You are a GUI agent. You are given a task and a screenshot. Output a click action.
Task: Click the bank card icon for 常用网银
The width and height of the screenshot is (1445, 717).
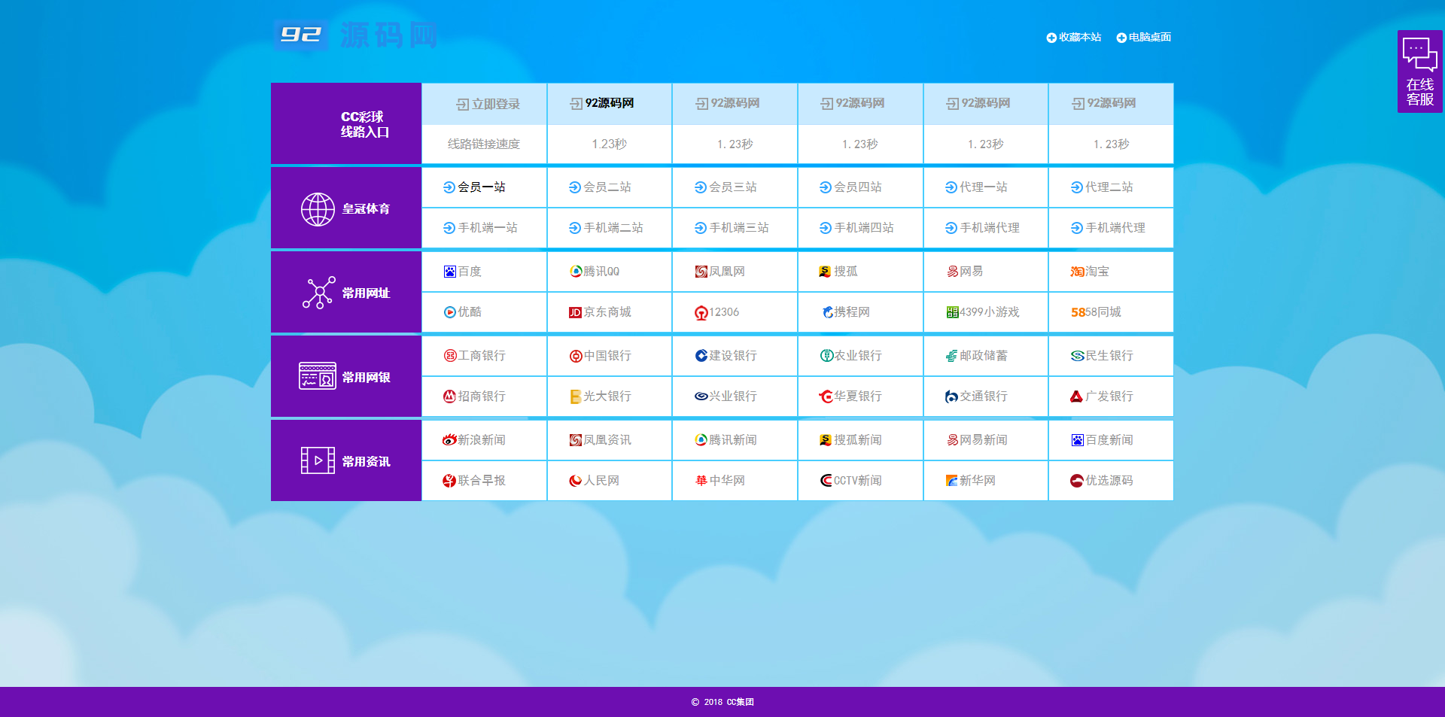tap(318, 376)
